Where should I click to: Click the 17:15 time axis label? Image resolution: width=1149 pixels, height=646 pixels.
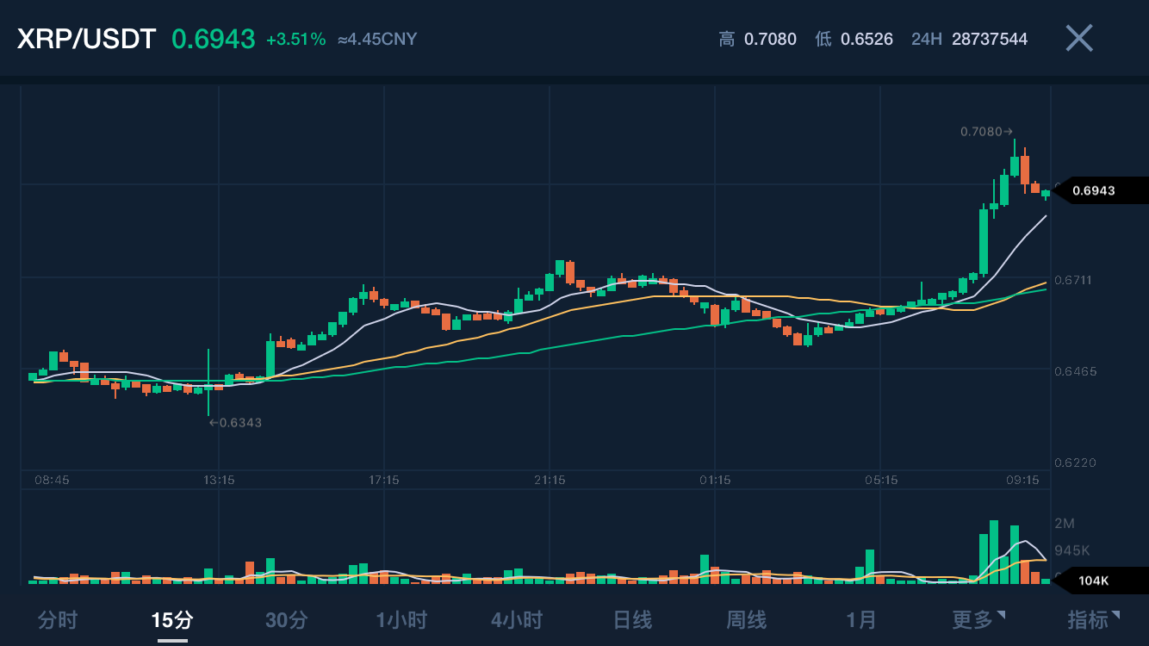click(383, 480)
